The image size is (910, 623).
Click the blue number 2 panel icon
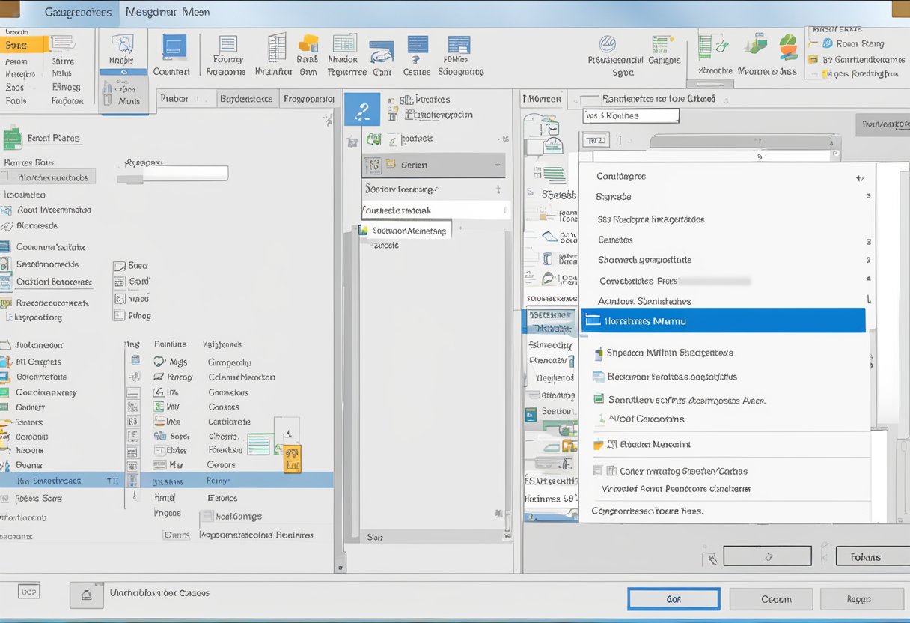(362, 107)
